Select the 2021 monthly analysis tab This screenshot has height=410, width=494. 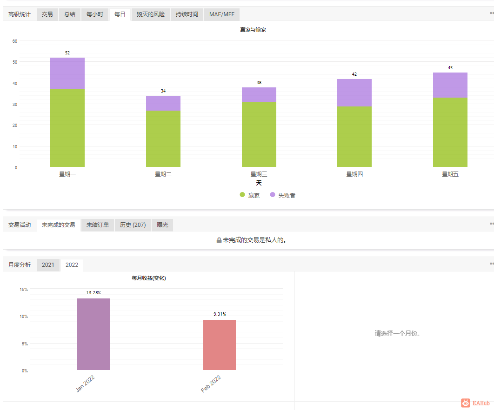tap(48, 265)
